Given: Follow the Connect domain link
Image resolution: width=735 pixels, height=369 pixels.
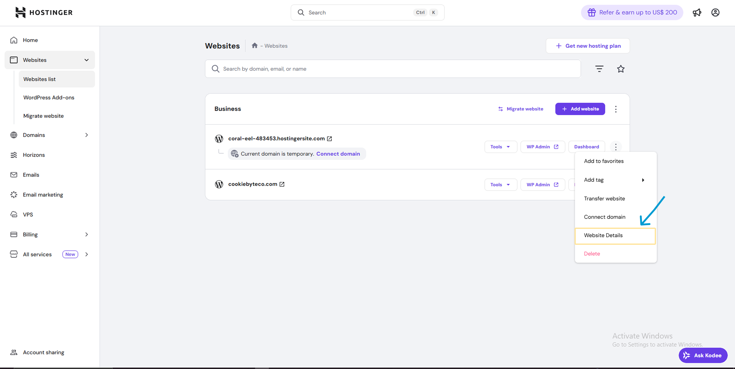Looking at the screenshot, I should click(x=338, y=154).
